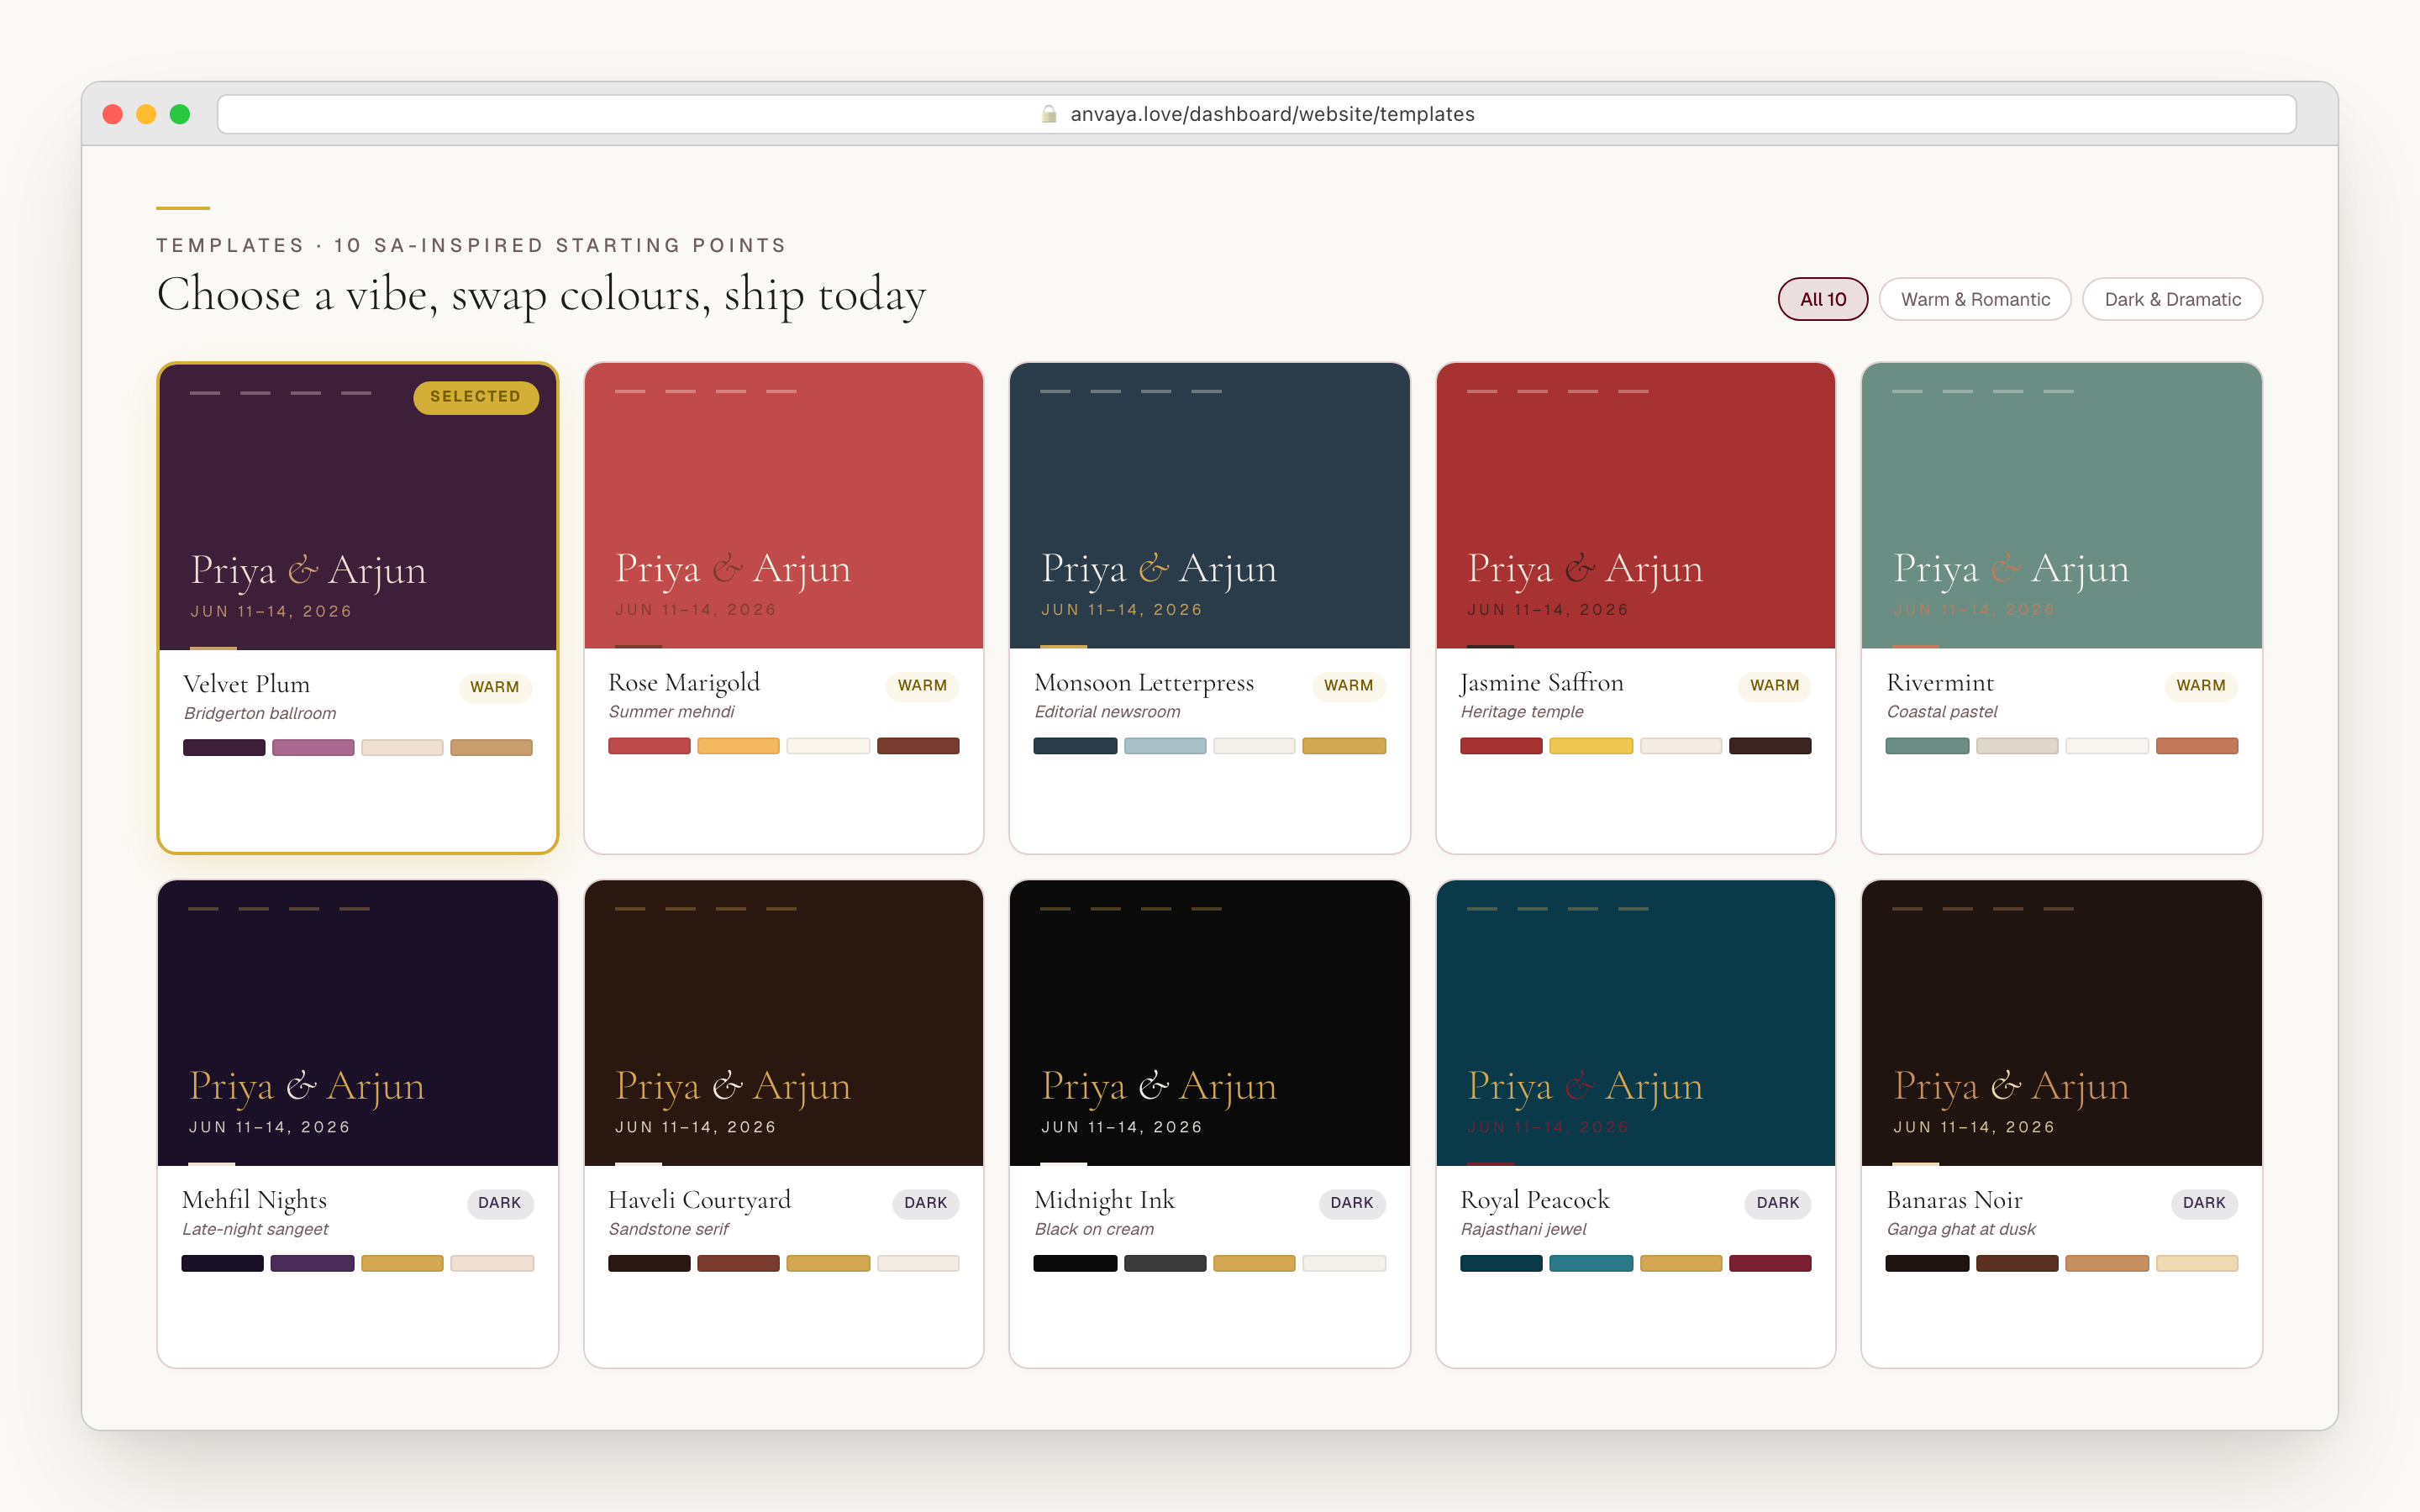The image size is (2420, 1512).
Task: Click the DARK tag on Mehfil Nights
Action: coord(500,1203)
